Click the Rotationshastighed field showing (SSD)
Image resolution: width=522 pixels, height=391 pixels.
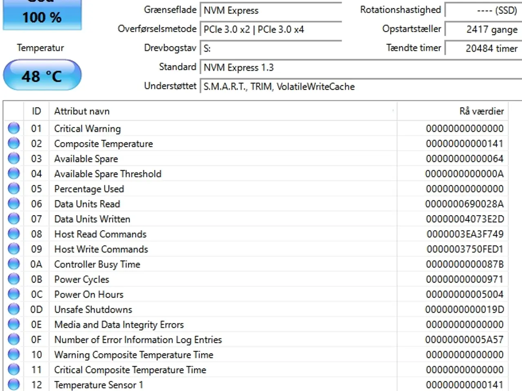point(483,10)
